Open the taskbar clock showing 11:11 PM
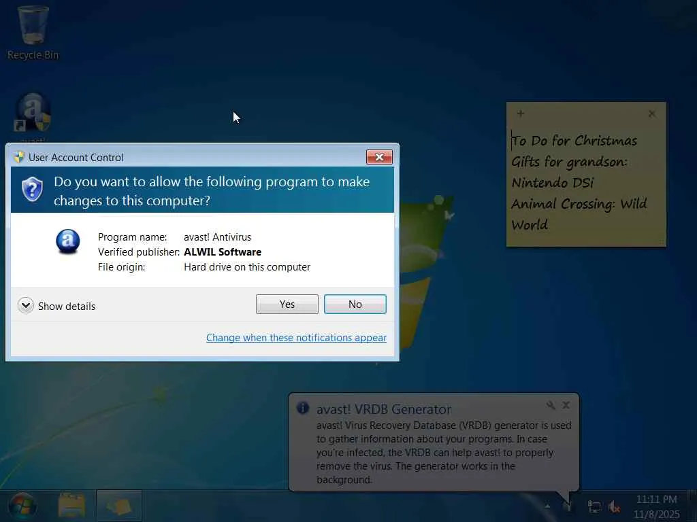The width and height of the screenshot is (697, 522). click(x=657, y=506)
